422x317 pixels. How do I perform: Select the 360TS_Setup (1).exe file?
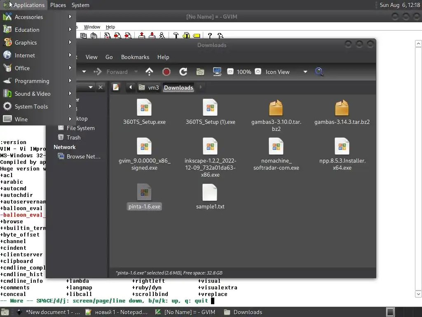tap(210, 112)
